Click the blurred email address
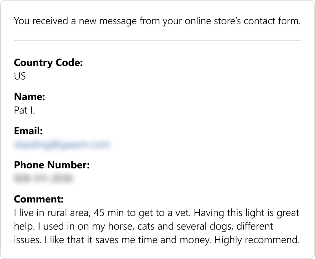The width and height of the screenshot is (315, 259). coord(61,145)
